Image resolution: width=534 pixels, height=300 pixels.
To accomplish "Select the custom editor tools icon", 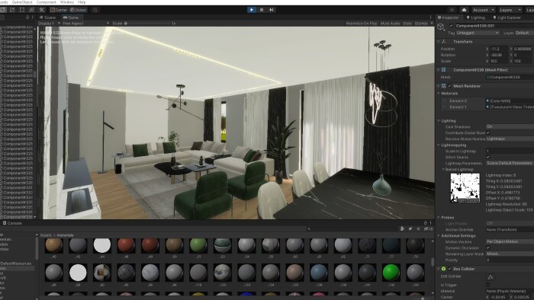I will click(x=41, y=10).
